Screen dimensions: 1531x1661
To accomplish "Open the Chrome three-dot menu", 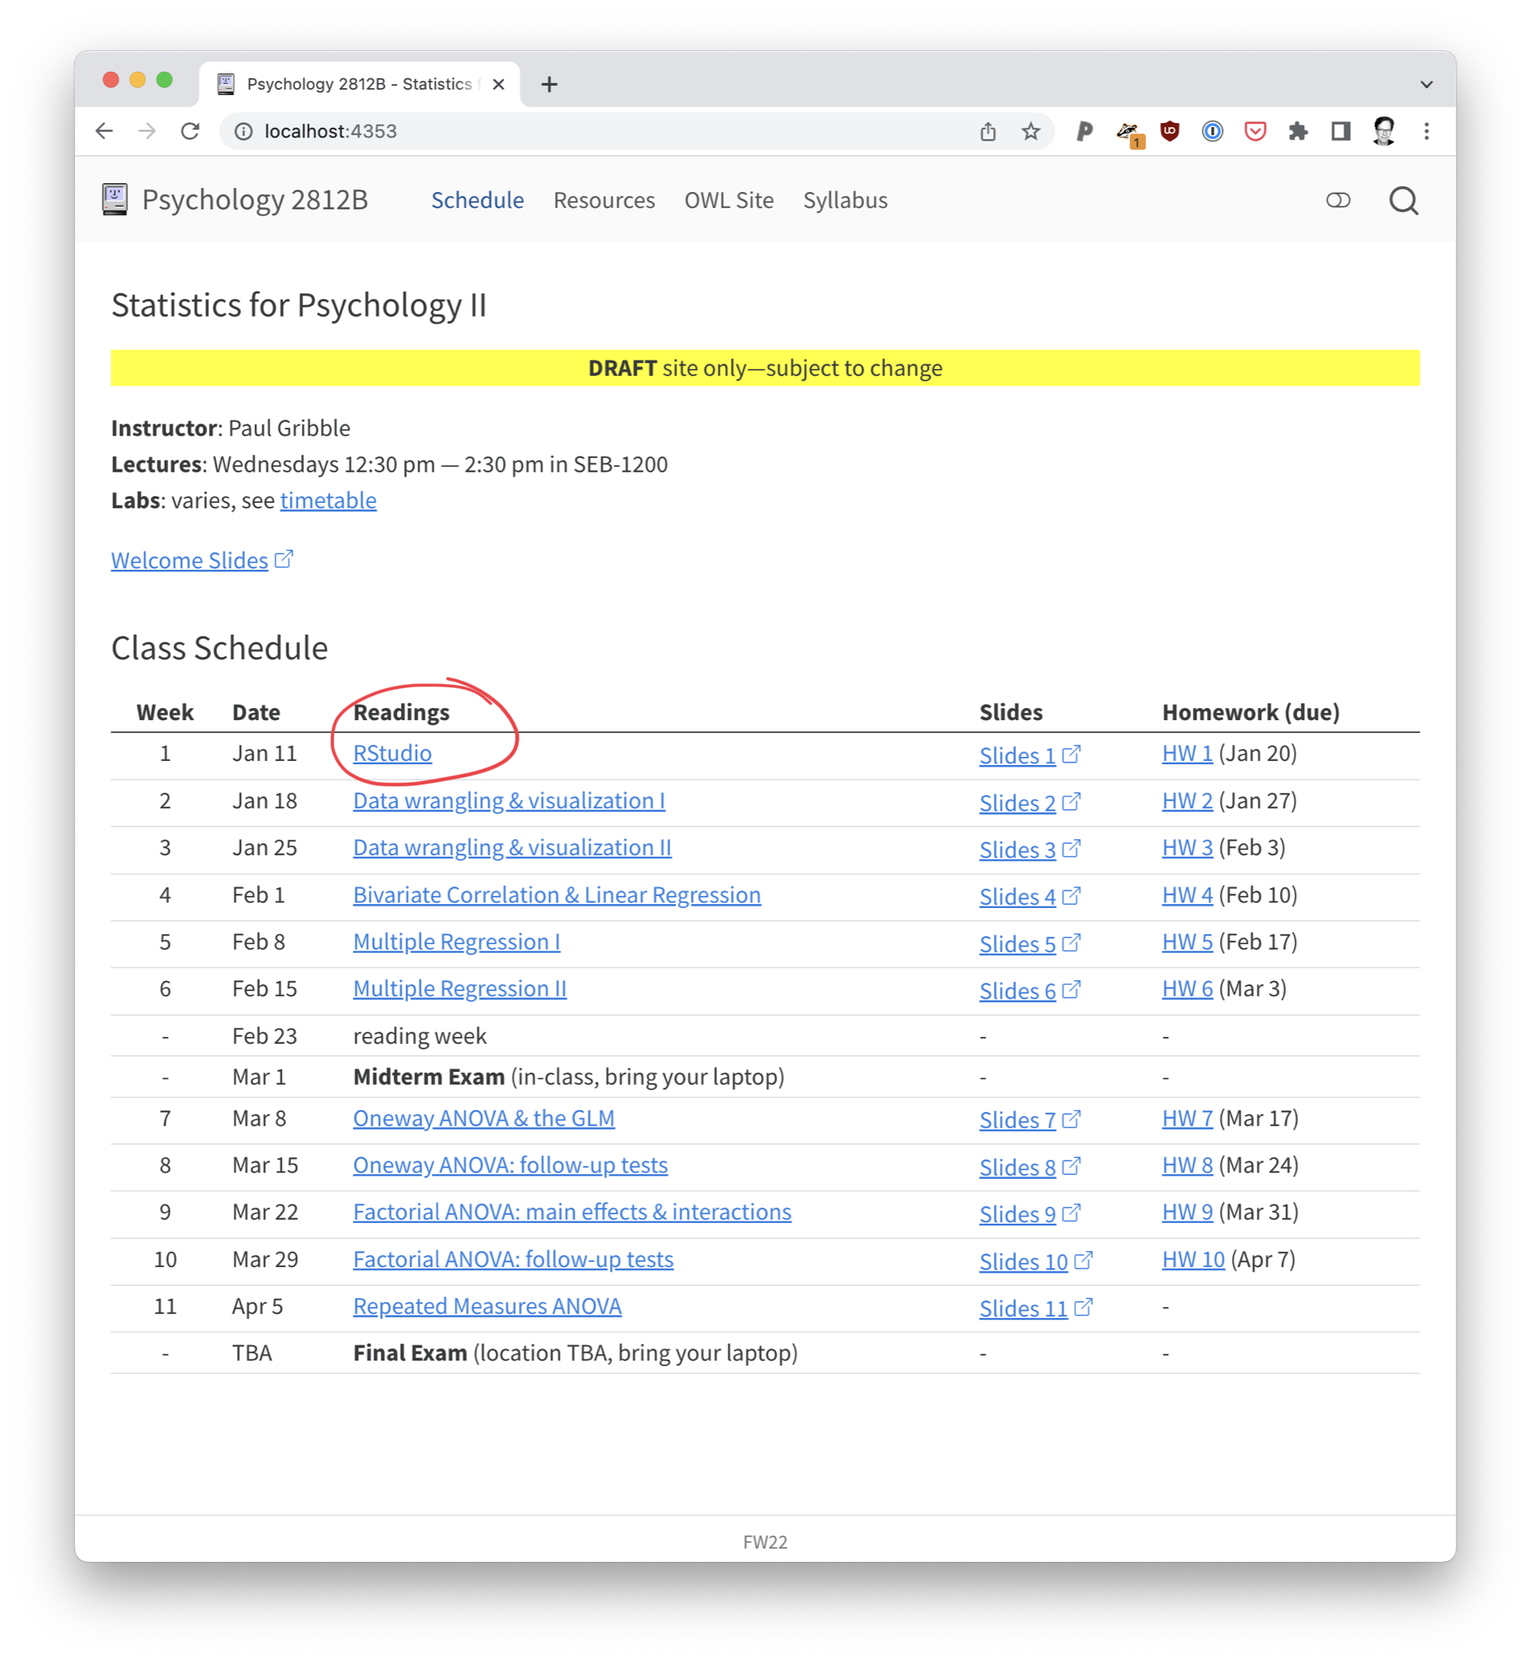I will pos(1425,132).
